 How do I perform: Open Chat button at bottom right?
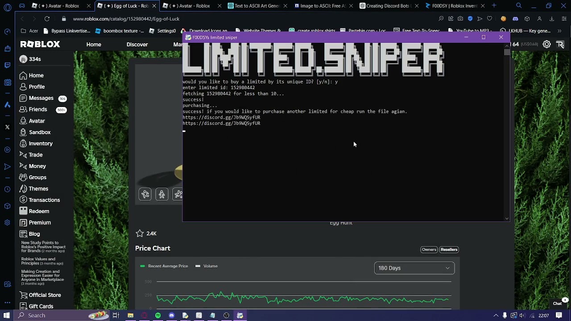pos(558,304)
